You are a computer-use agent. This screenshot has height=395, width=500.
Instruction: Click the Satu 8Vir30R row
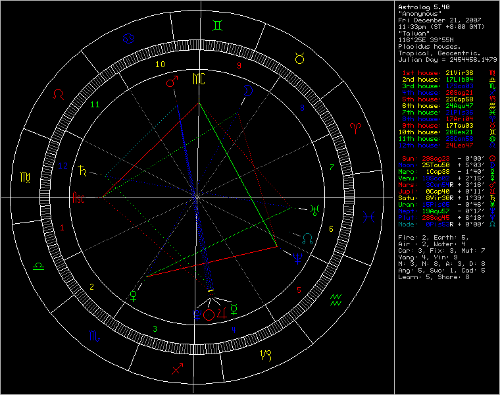click(447, 198)
